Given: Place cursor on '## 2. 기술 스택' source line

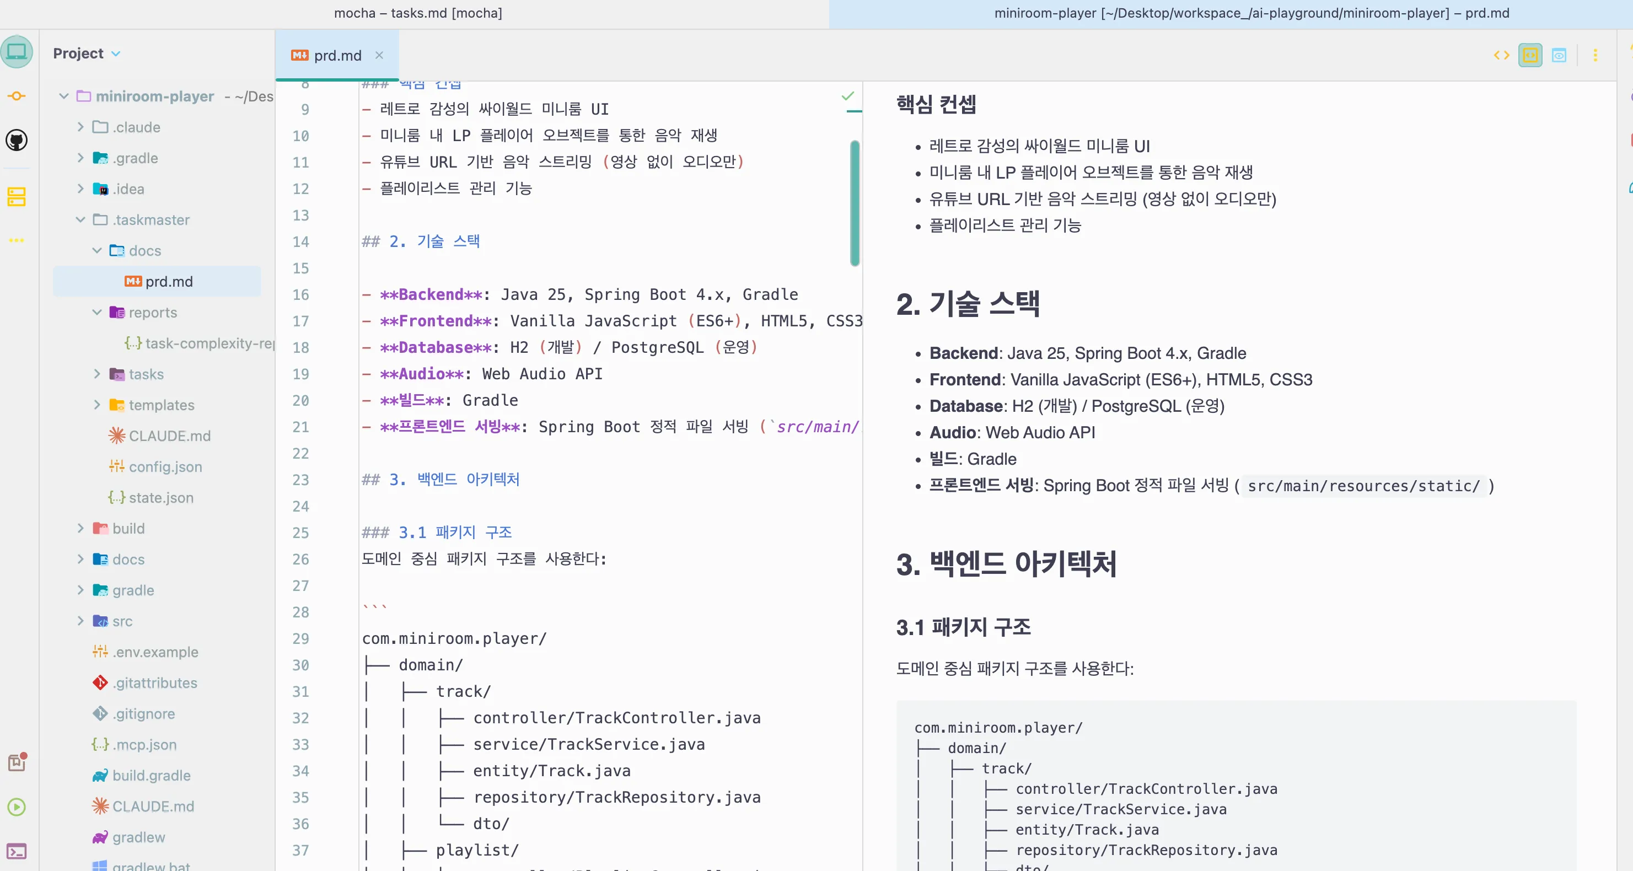Looking at the screenshot, I should [x=421, y=241].
